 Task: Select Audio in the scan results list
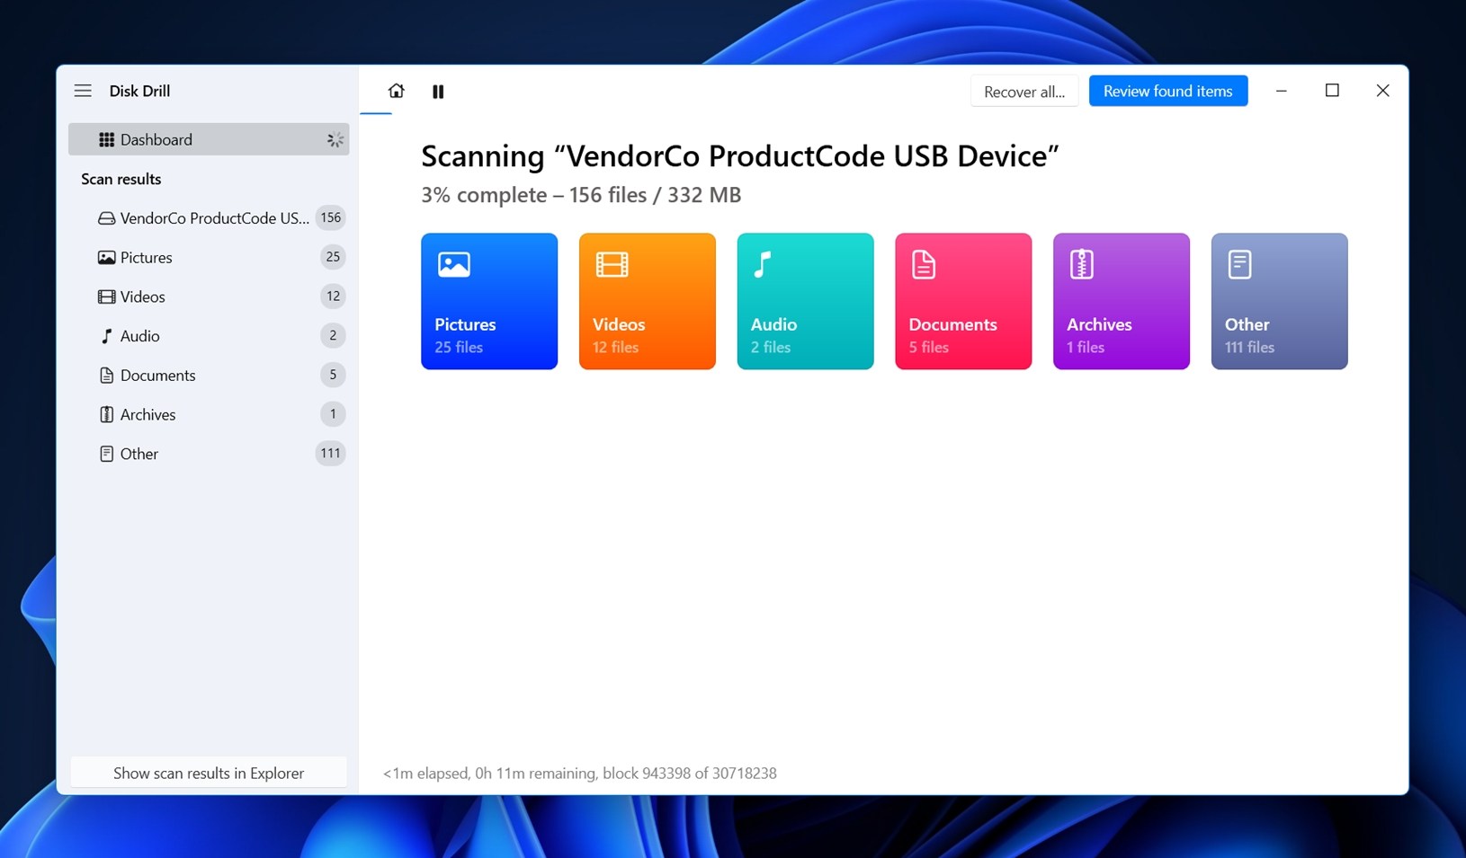[140, 336]
